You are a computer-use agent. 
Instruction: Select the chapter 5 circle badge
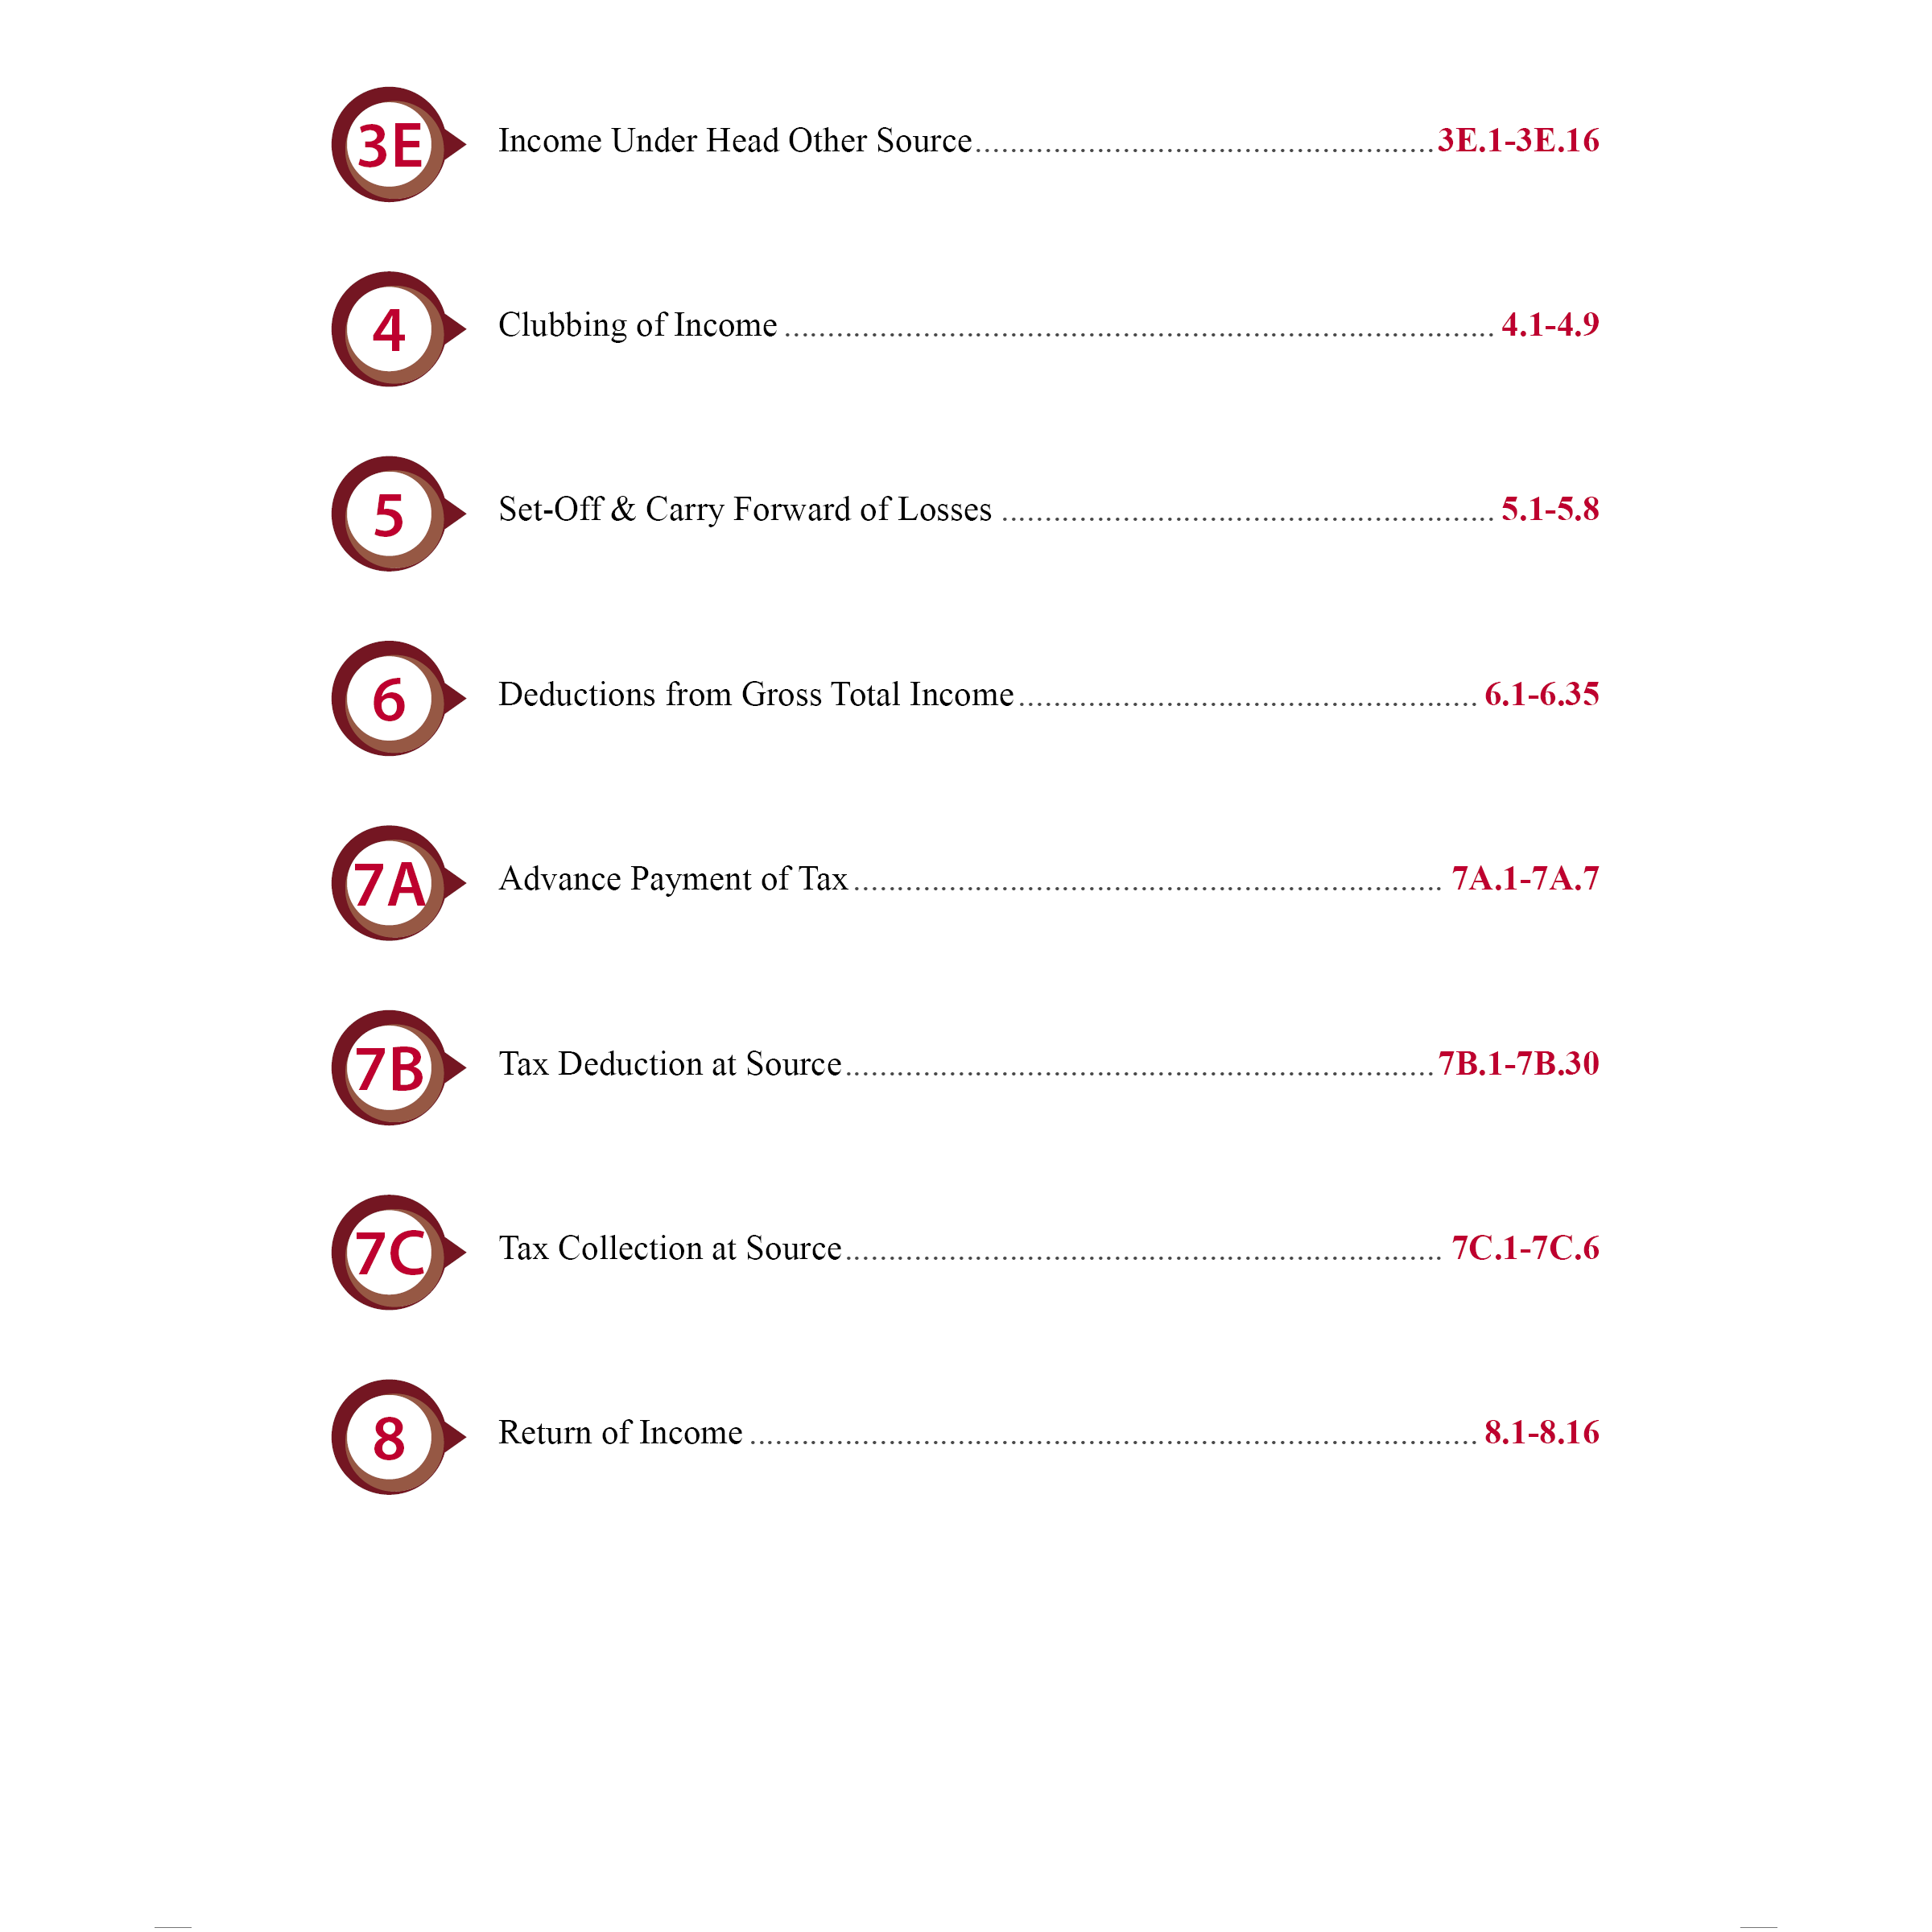tap(390, 514)
